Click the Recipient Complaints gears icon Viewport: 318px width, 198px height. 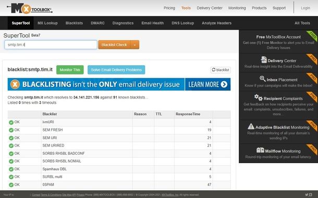click(x=259, y=97)
